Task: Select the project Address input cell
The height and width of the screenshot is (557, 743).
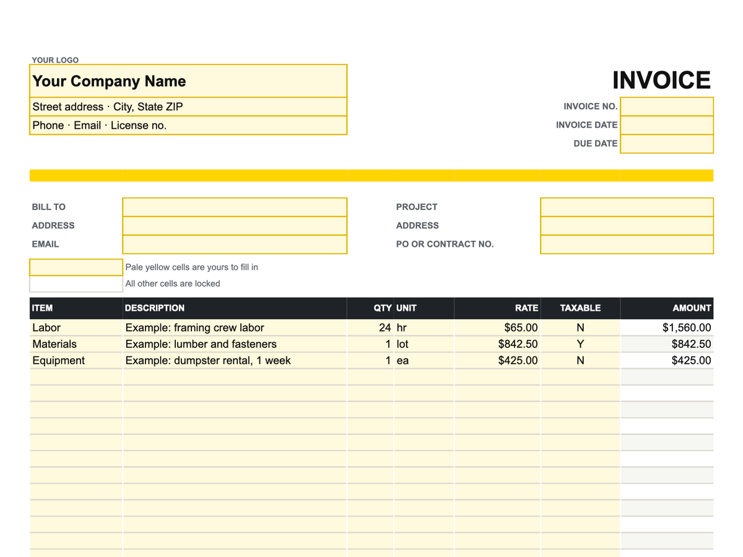Action: (627, 226)
